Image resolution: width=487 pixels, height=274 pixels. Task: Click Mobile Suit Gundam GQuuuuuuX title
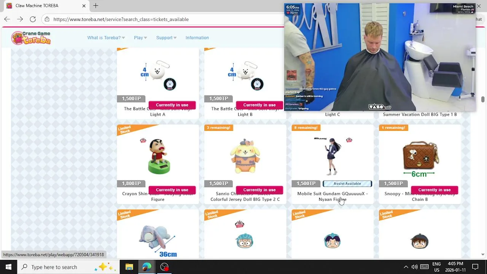coord(333,196)
